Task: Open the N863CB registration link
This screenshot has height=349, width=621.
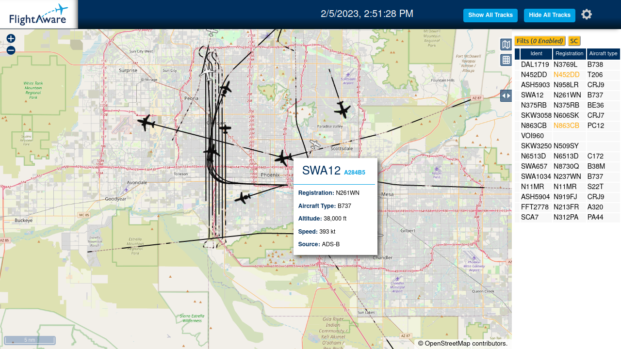Action: [x=567, y=126]
